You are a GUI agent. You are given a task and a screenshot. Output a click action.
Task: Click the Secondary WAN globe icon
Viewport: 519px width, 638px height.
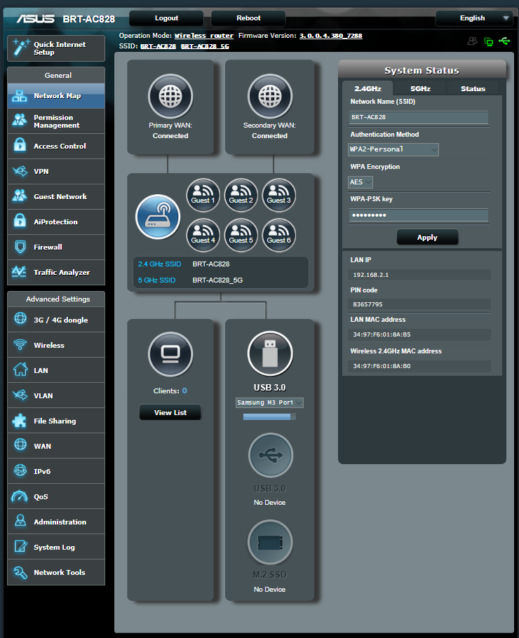[x=270, y=97]
